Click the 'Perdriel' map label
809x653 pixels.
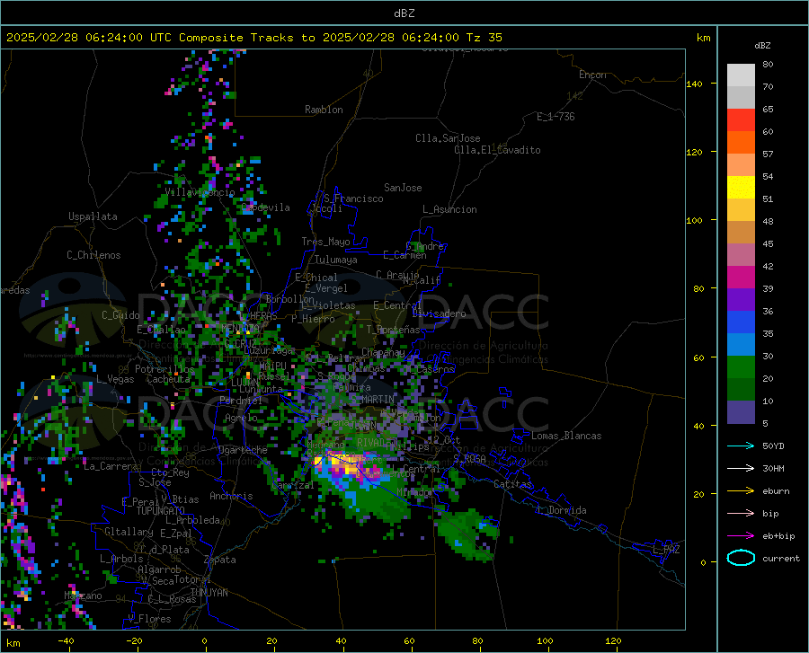242,401
